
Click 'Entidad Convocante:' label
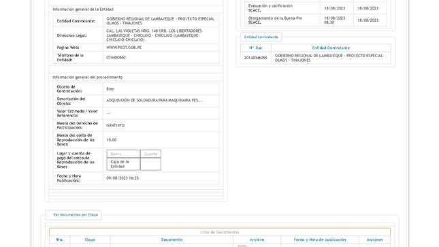[76, 21]
